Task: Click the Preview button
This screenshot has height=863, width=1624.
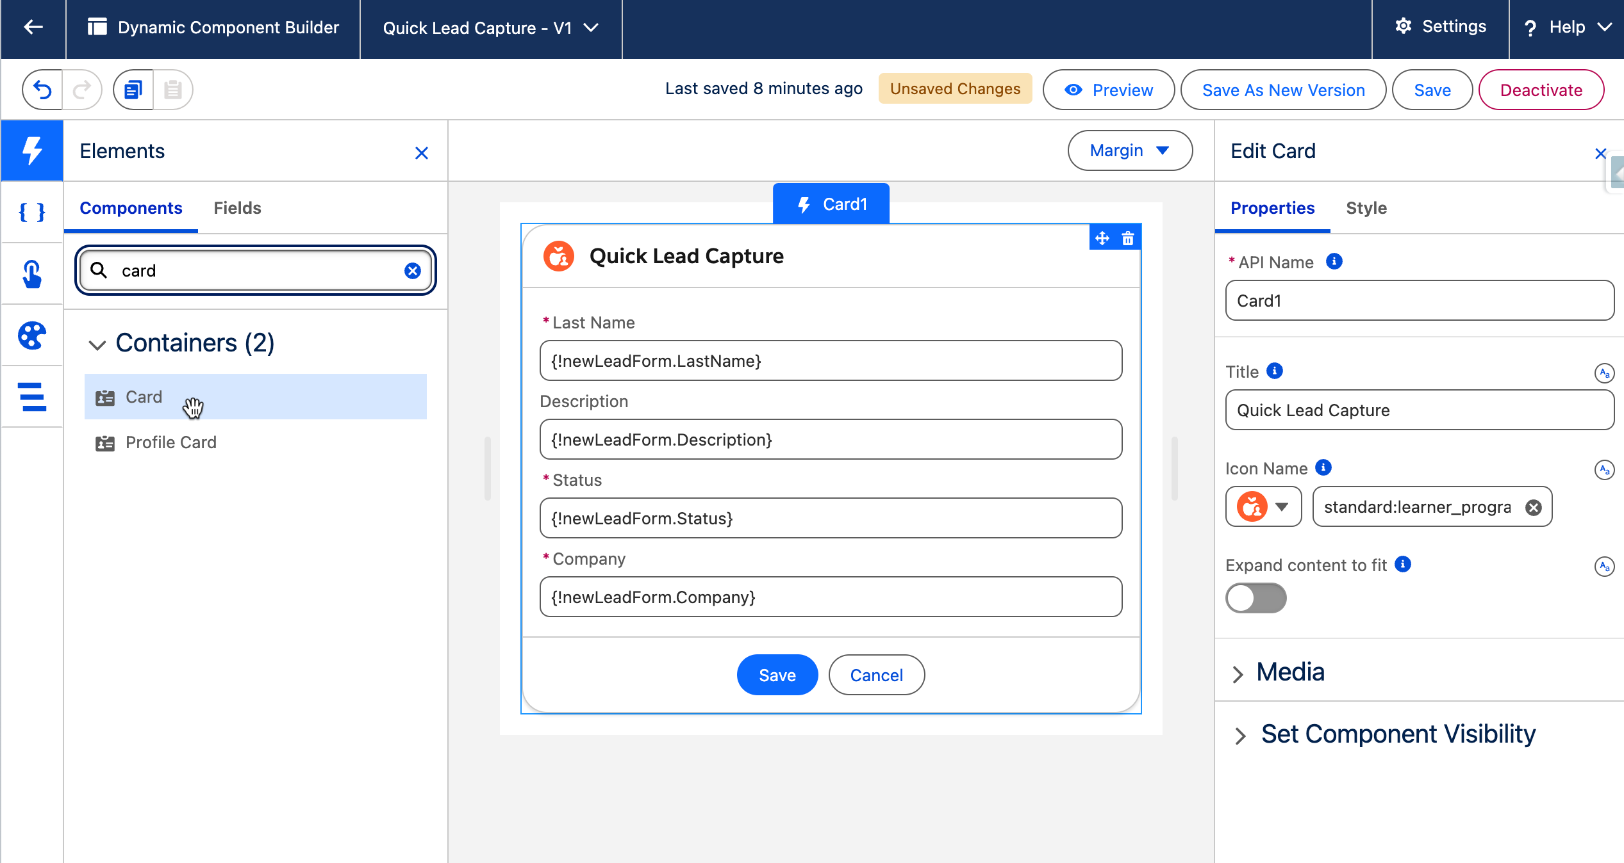Action: (x=1109, y=90)
